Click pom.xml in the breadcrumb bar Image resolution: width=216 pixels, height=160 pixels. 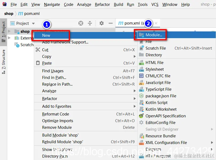pyautogui.click(x=29, y=14)
